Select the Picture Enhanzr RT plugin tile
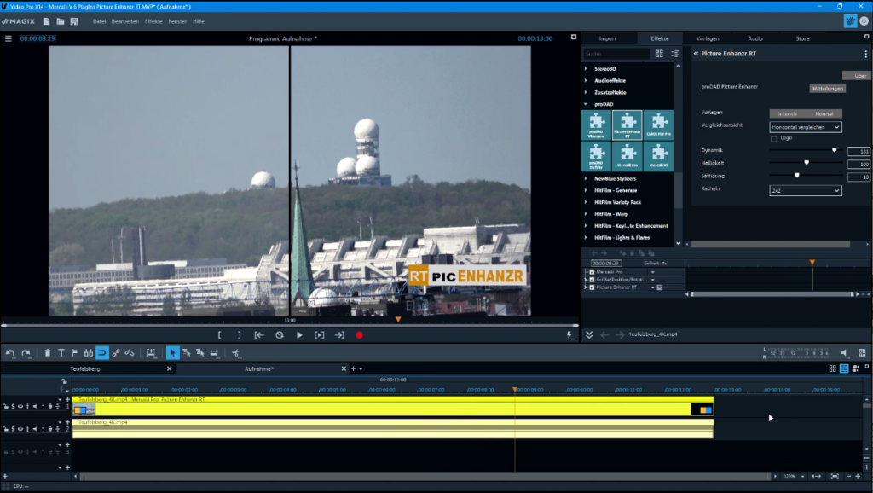Viewport: 873px width, 493px height. [x=627, y=125]
